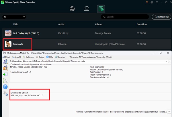Click the MPEG-4 (Base Media) container info line
Screen dimensions: 172x117
click(28, 67)
